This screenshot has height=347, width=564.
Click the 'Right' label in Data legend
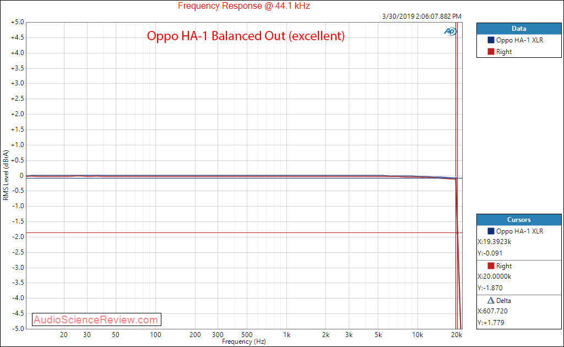504,51
